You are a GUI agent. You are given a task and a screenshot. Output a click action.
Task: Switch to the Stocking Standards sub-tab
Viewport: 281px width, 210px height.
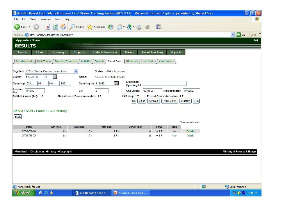(66, 61)
